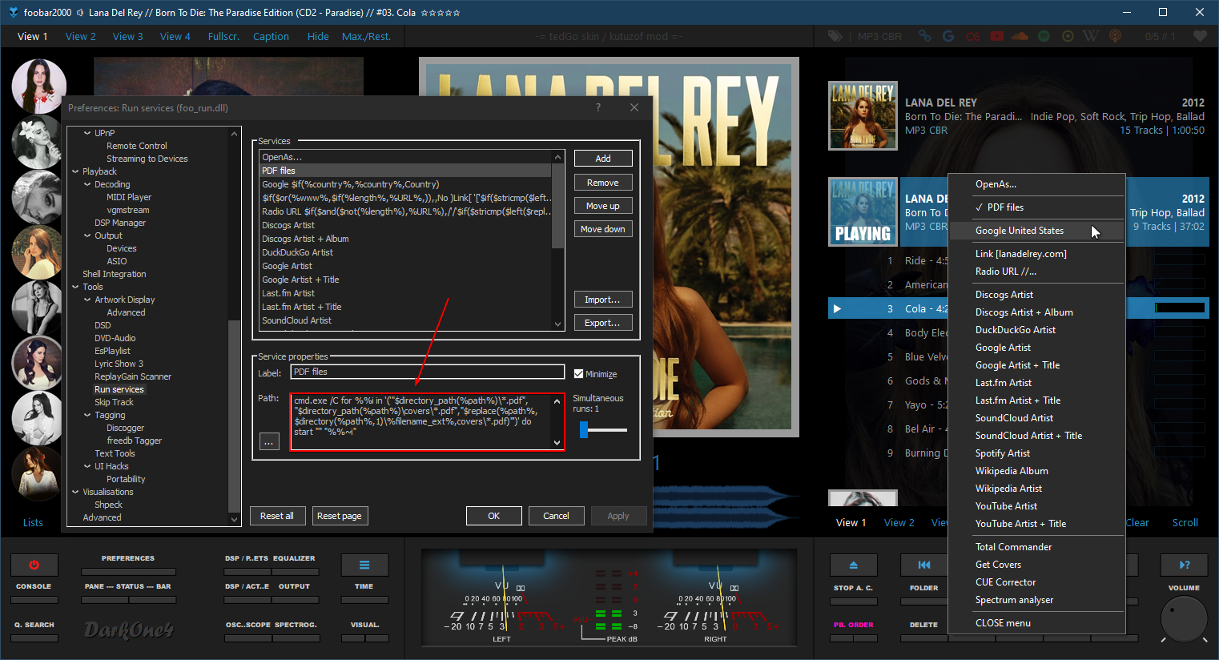
Task: Click the random play icon above Volume
Action: tap(1184, 565)
